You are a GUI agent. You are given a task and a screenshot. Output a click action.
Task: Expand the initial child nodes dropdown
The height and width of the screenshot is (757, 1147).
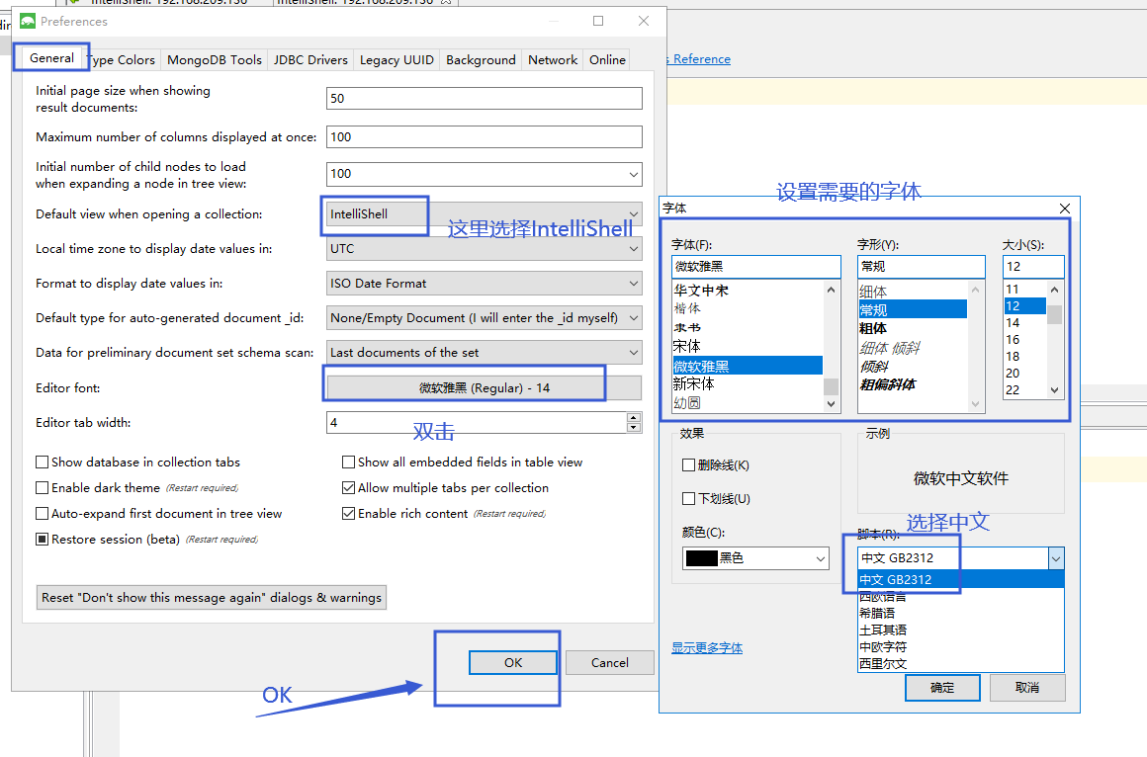[x=634, y=174]
